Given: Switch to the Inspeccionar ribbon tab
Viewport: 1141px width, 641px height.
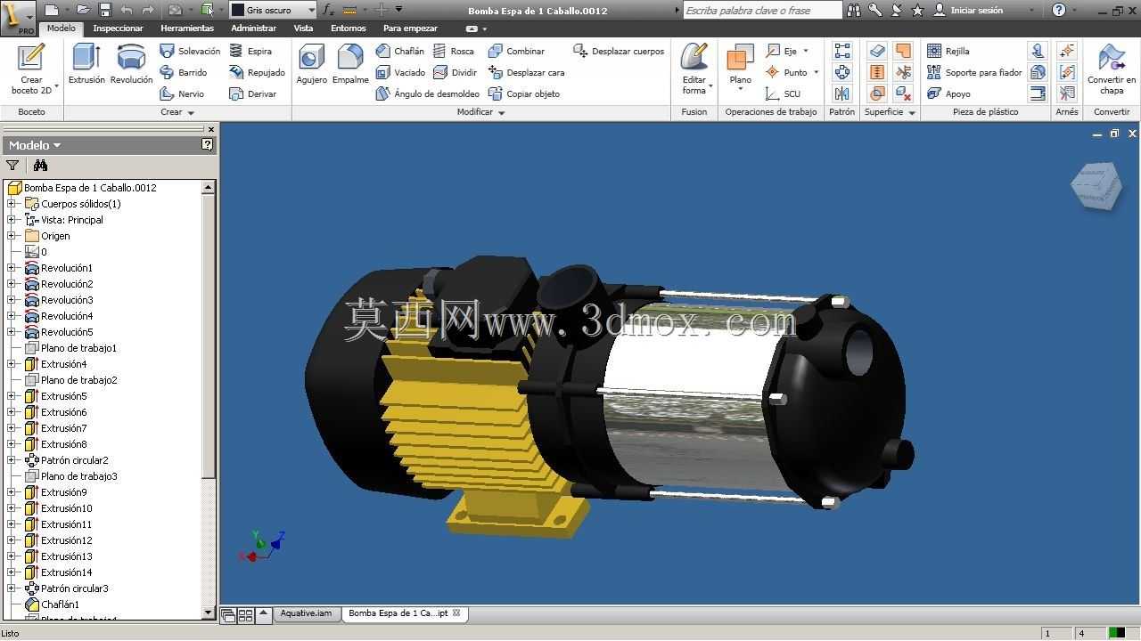Looking at the screenshot, I should click(119, 28).
